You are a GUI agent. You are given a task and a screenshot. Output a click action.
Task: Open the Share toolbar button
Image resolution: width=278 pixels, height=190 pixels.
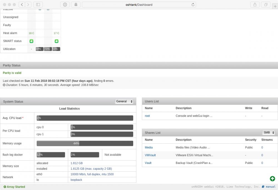click(255, 5)
